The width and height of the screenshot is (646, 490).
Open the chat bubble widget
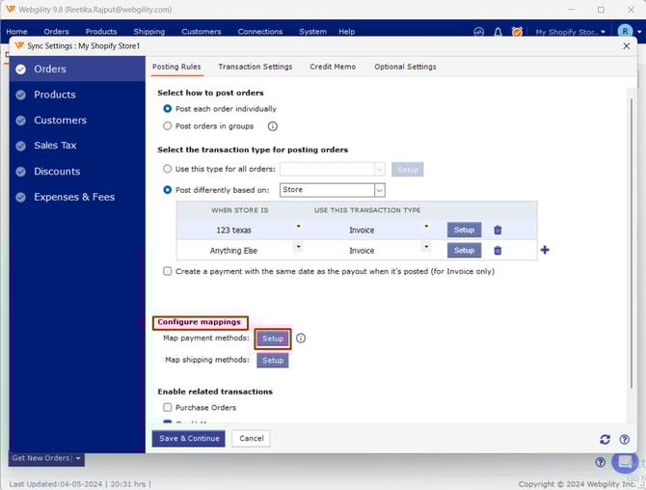tap(625, 461)
